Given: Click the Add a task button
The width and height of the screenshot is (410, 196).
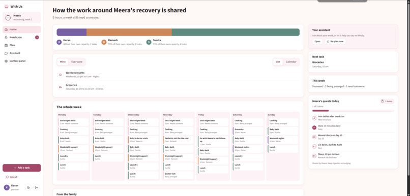Looking at the screenshot, I should 22,168.
